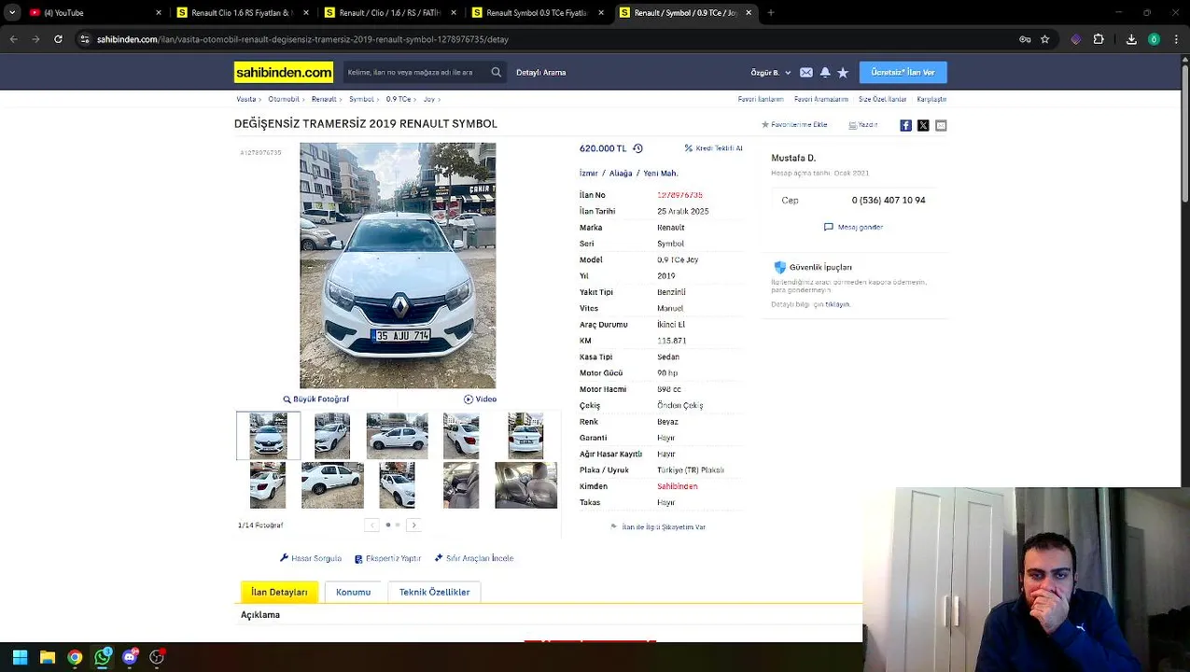Go to next photo thumbnails page

pos(414,525)
